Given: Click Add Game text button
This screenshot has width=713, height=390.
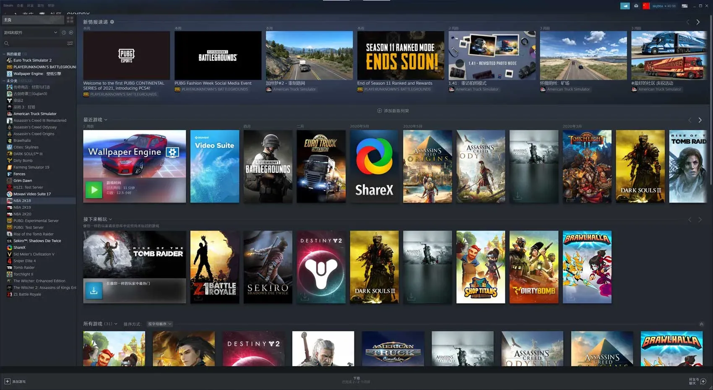Looking at the screenshot, I should (x=19, y=382).
